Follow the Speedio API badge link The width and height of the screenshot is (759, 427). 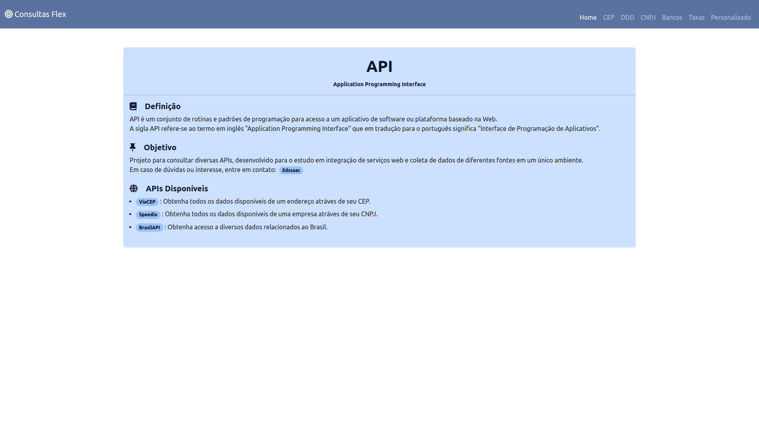[x=148, y=215]
